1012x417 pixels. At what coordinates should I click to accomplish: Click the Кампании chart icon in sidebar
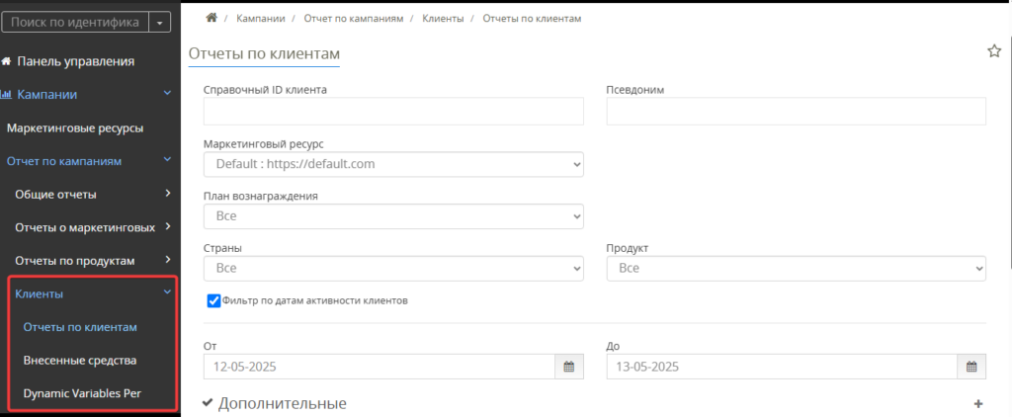(7, 94)
